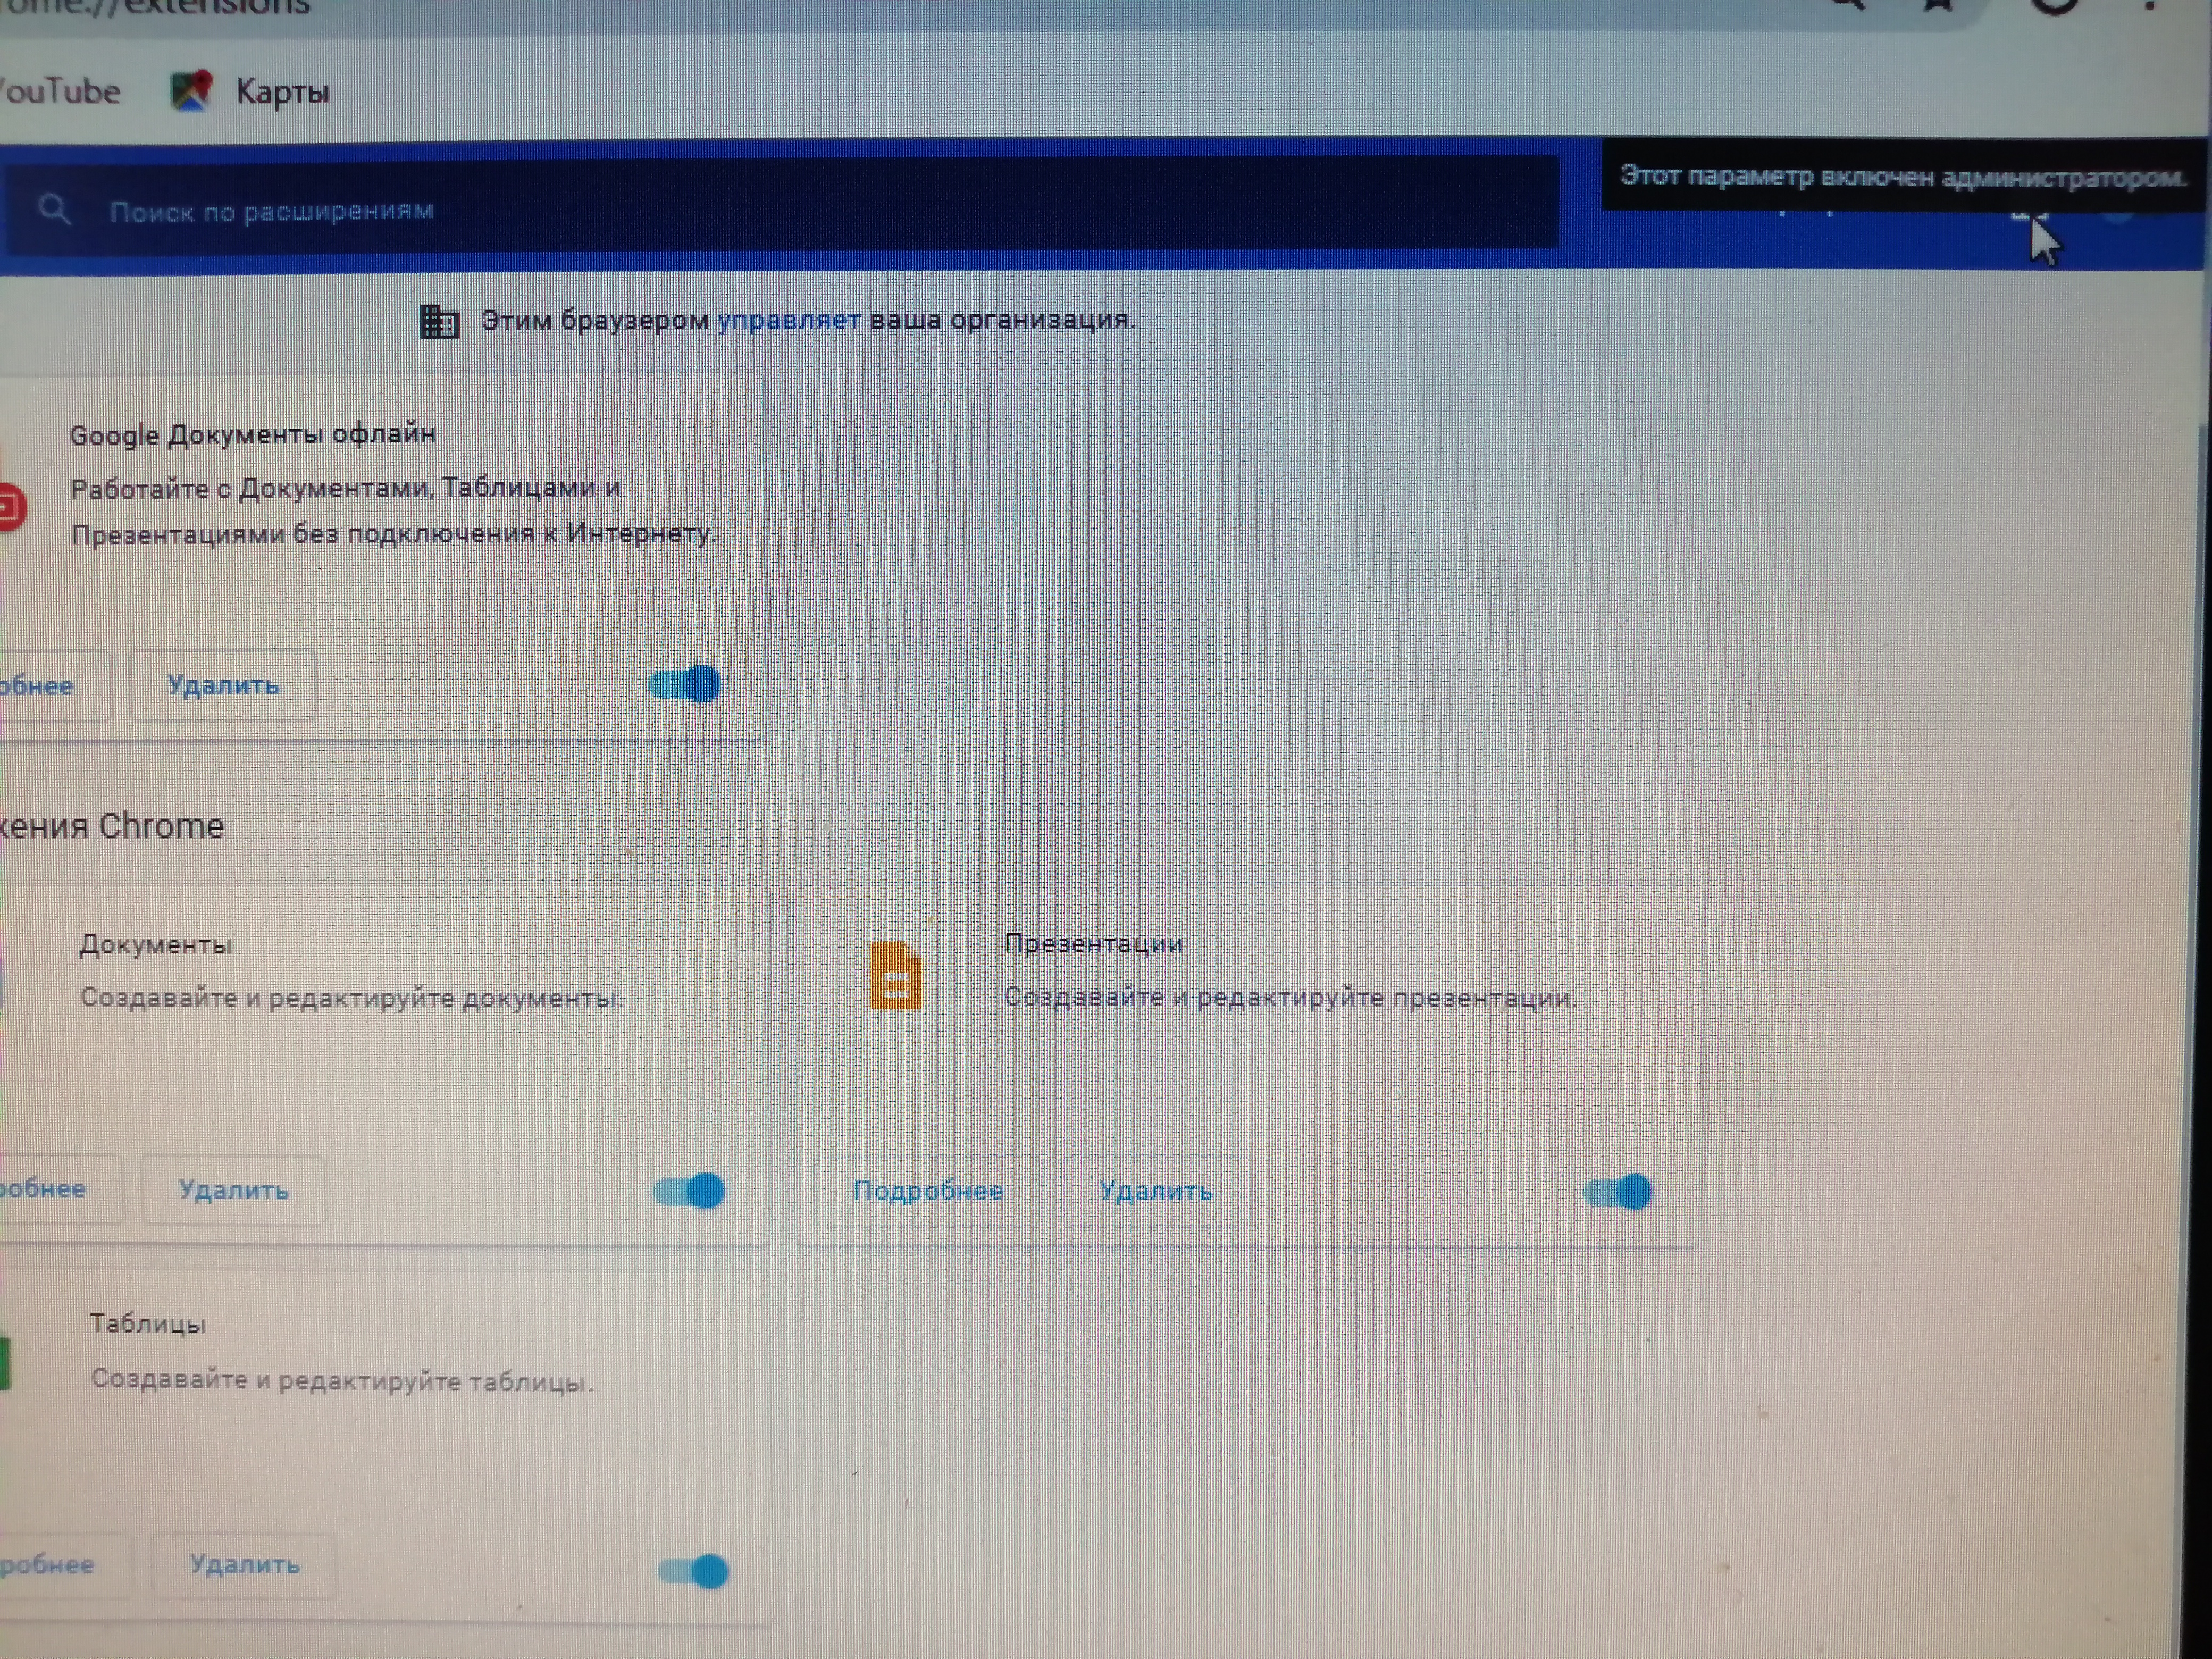Click the Google Документы офлайн title
This screenshot has width=2212, height=1659.
pyautogui.click(x=253, y=434)
